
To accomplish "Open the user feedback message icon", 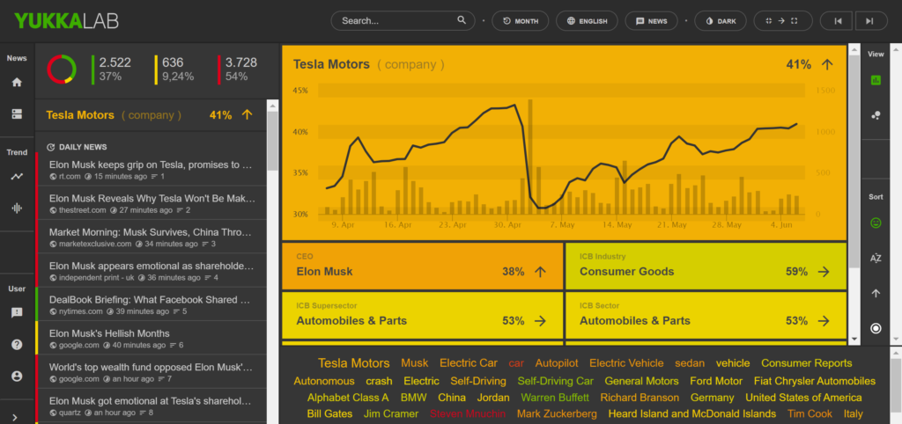I will point(17,312).
